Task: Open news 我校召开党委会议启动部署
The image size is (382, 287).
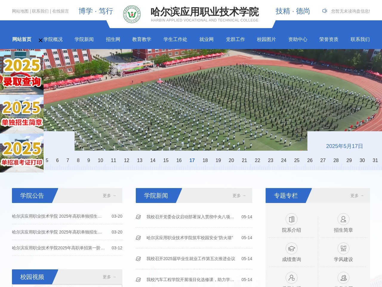Action: [x=190, y=217]
